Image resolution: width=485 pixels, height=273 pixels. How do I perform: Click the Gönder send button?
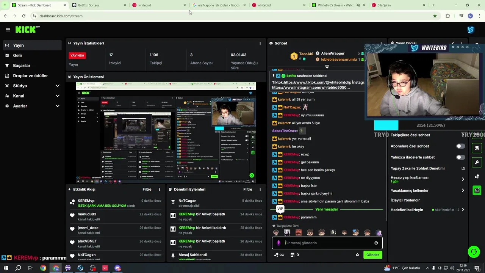pos(372,255)
